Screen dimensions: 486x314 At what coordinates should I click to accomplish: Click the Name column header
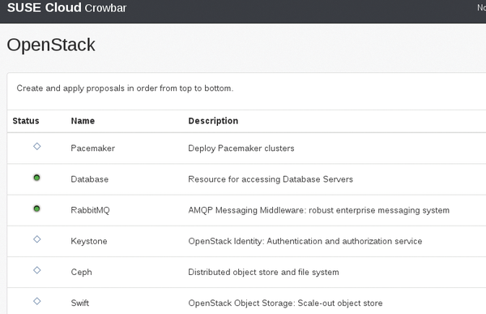coord(83,121)
